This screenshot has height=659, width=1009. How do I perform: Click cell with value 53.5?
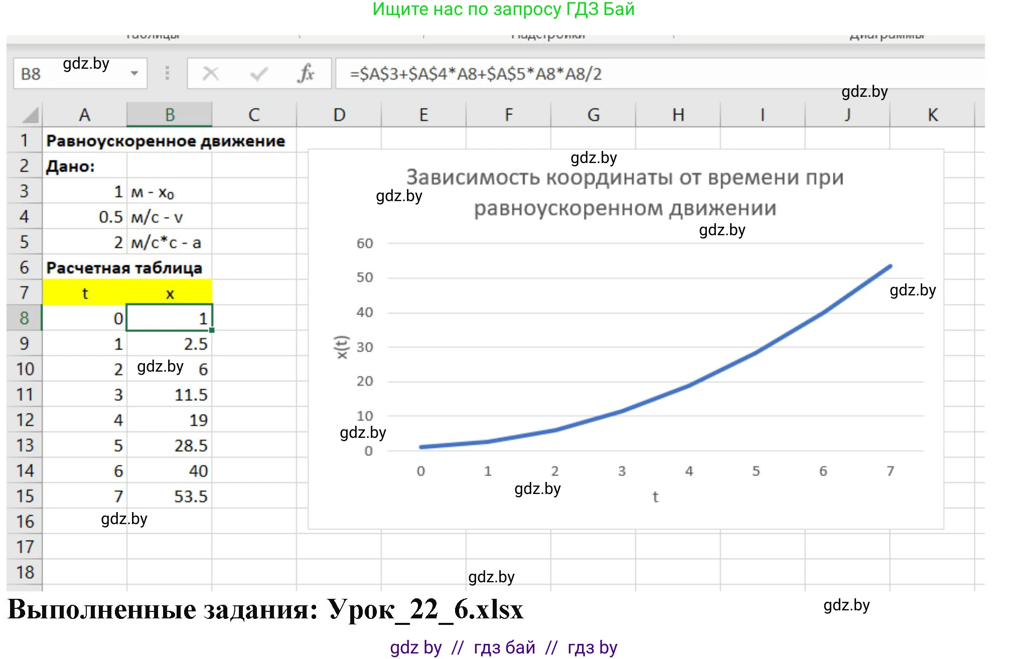tap(170, 496)
